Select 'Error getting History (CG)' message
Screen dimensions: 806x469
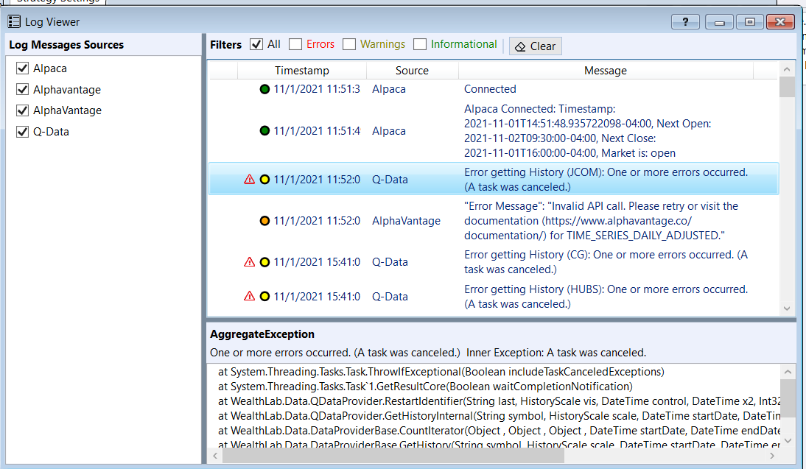pos(494,262)
